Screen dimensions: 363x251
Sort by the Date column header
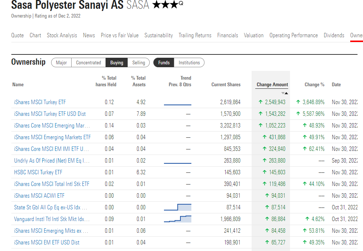[336, 84]
